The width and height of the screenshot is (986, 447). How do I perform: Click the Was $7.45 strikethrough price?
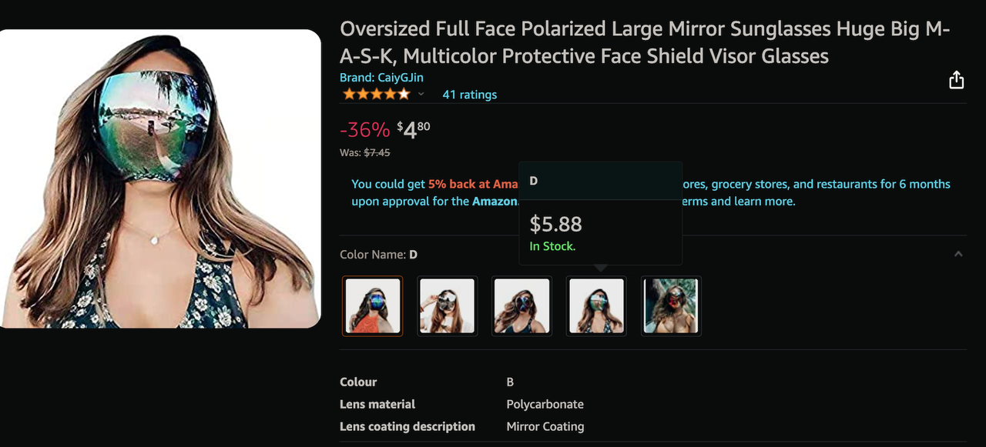pyautogui.click(x=365, y=152)
